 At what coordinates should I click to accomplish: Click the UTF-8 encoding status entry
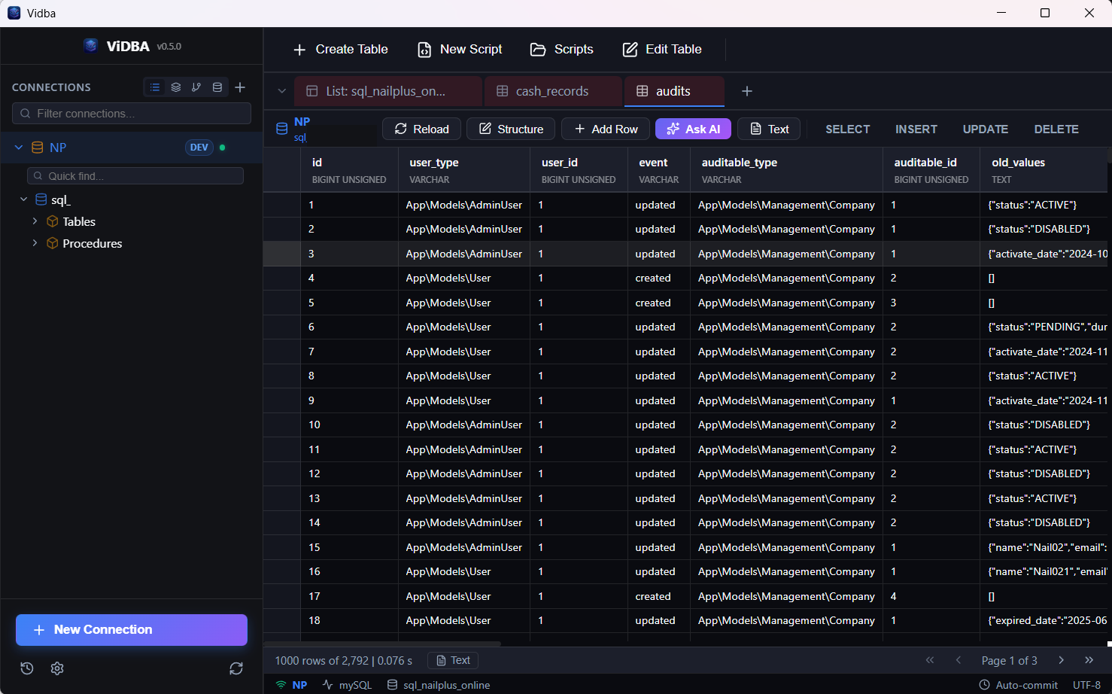[1086, 685]
